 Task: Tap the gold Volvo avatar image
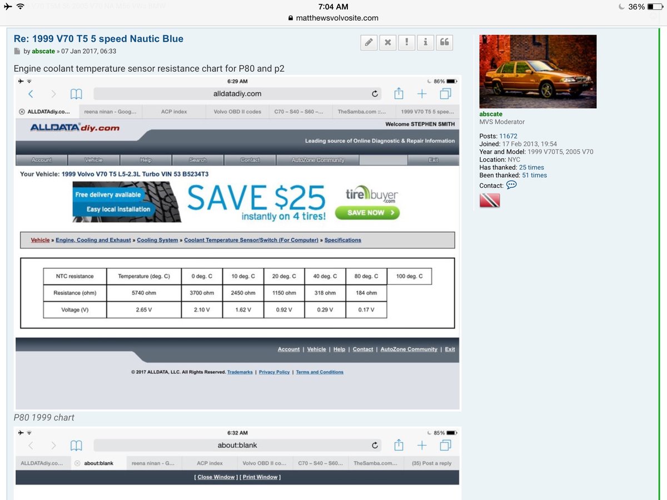click(537, 72)
